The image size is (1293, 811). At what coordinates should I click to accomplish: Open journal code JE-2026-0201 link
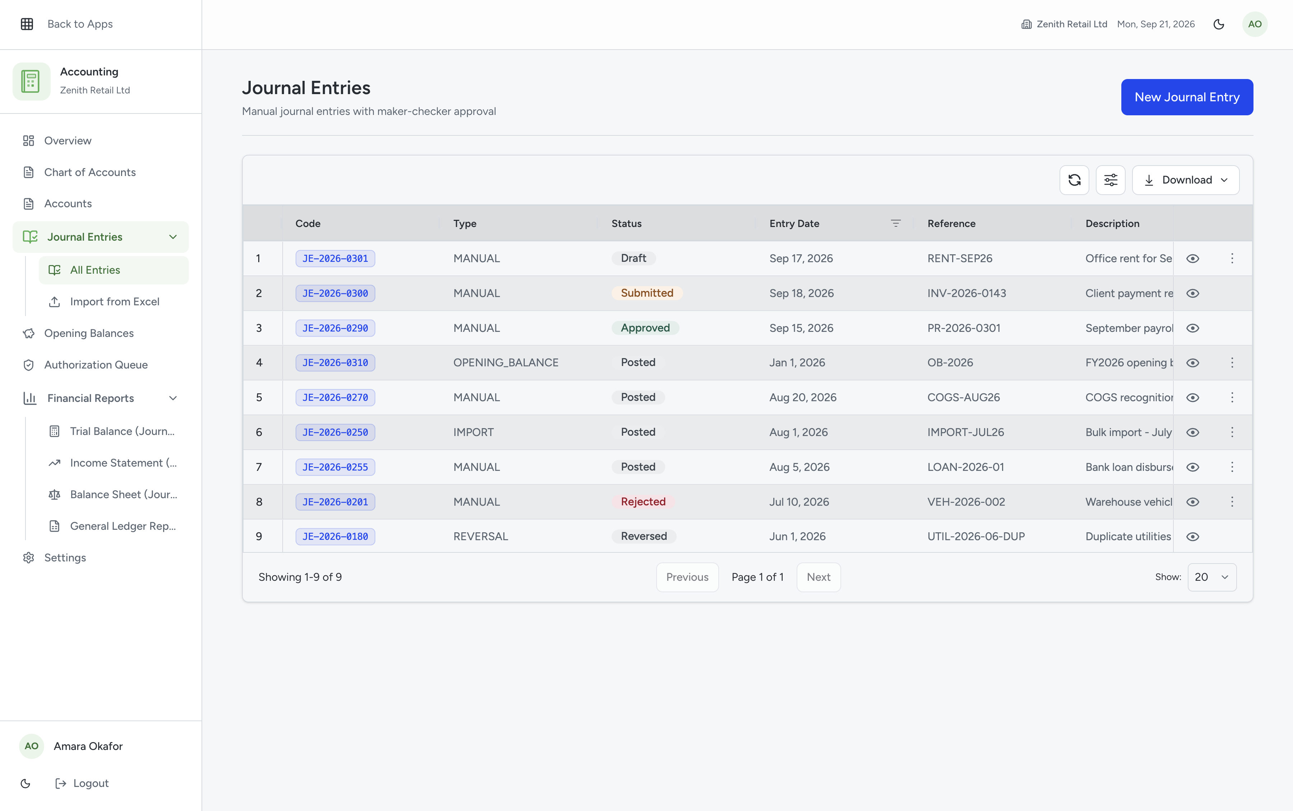(335, 501)
